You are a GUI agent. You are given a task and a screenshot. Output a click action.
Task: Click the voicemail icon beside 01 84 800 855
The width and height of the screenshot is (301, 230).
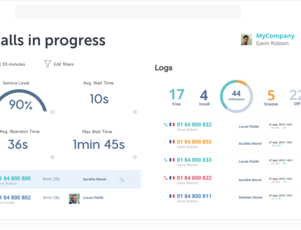164,142
